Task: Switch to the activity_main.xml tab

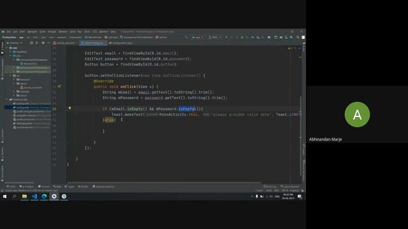Action: (x=65, y=43)
